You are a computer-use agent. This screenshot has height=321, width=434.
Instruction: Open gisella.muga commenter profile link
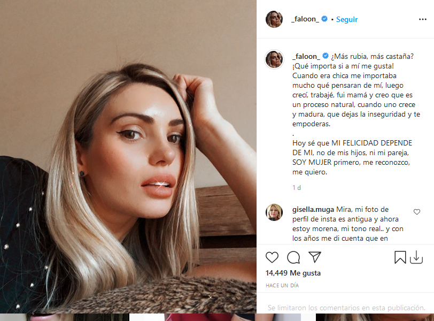[313, 209]
